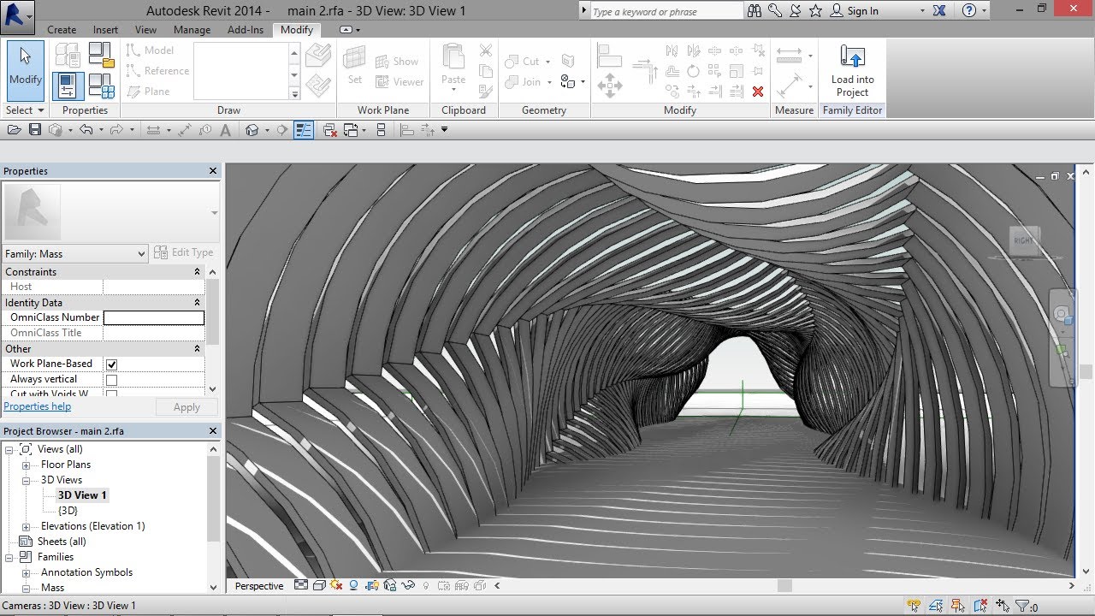This screenshot has width=1095, height=616.
Task: Uncheck the Work Plane-Based checkbox
Action: click(x=111, y=364)
